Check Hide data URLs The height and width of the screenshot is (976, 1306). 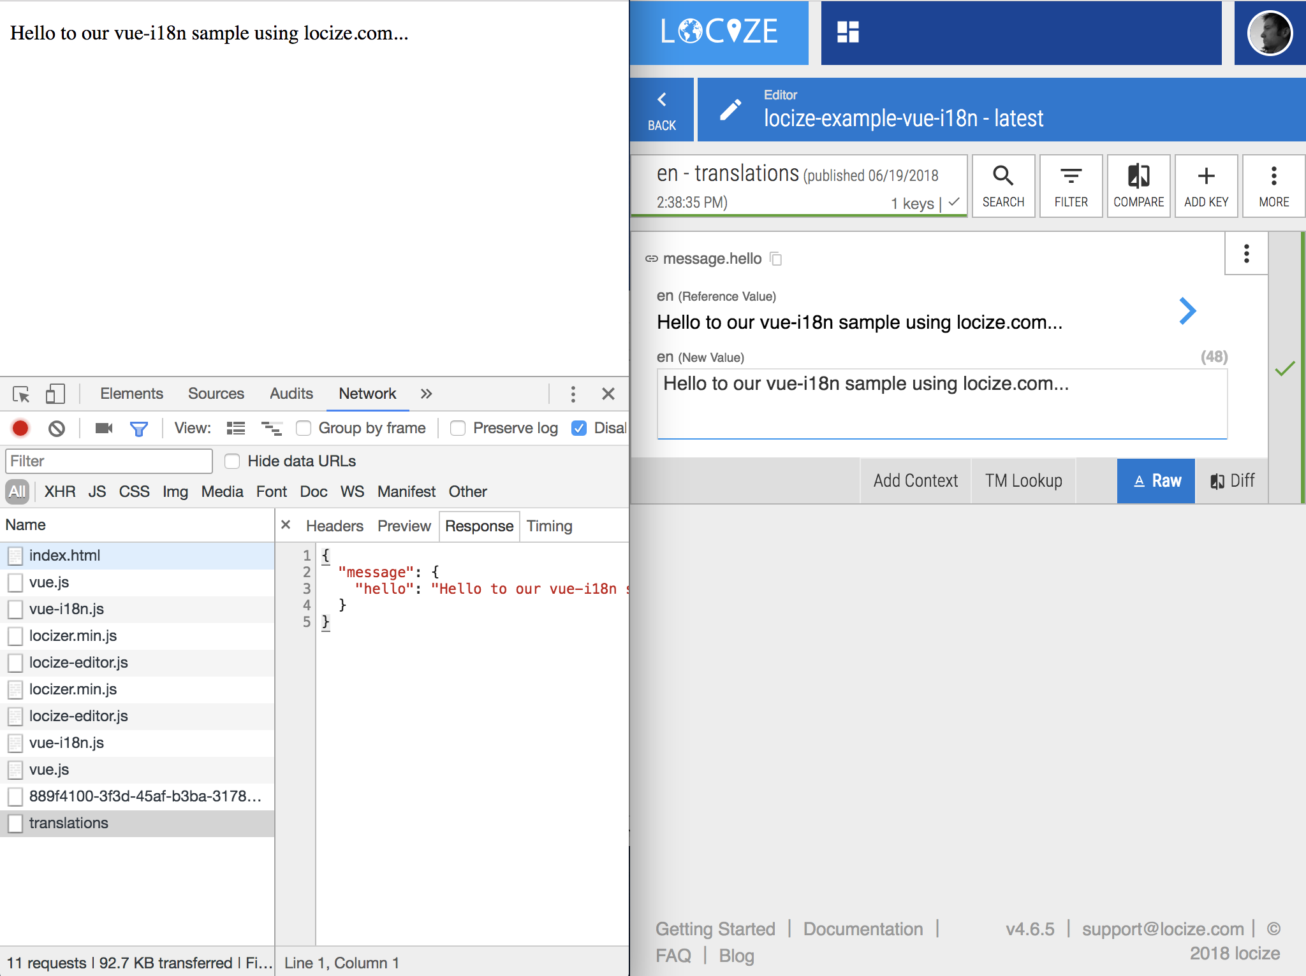point(233,461)
